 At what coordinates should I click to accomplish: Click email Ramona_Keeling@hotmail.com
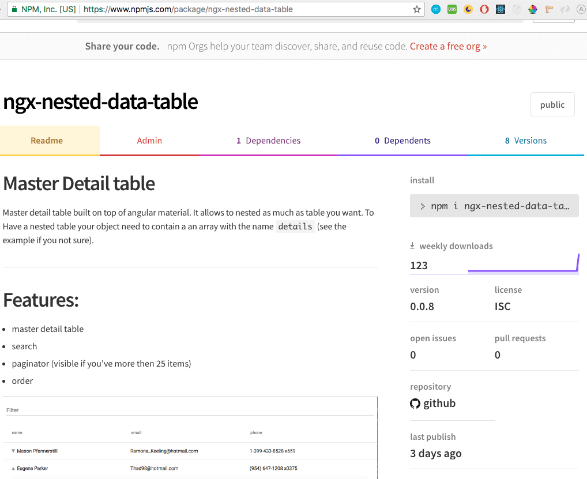coord(164,451)
